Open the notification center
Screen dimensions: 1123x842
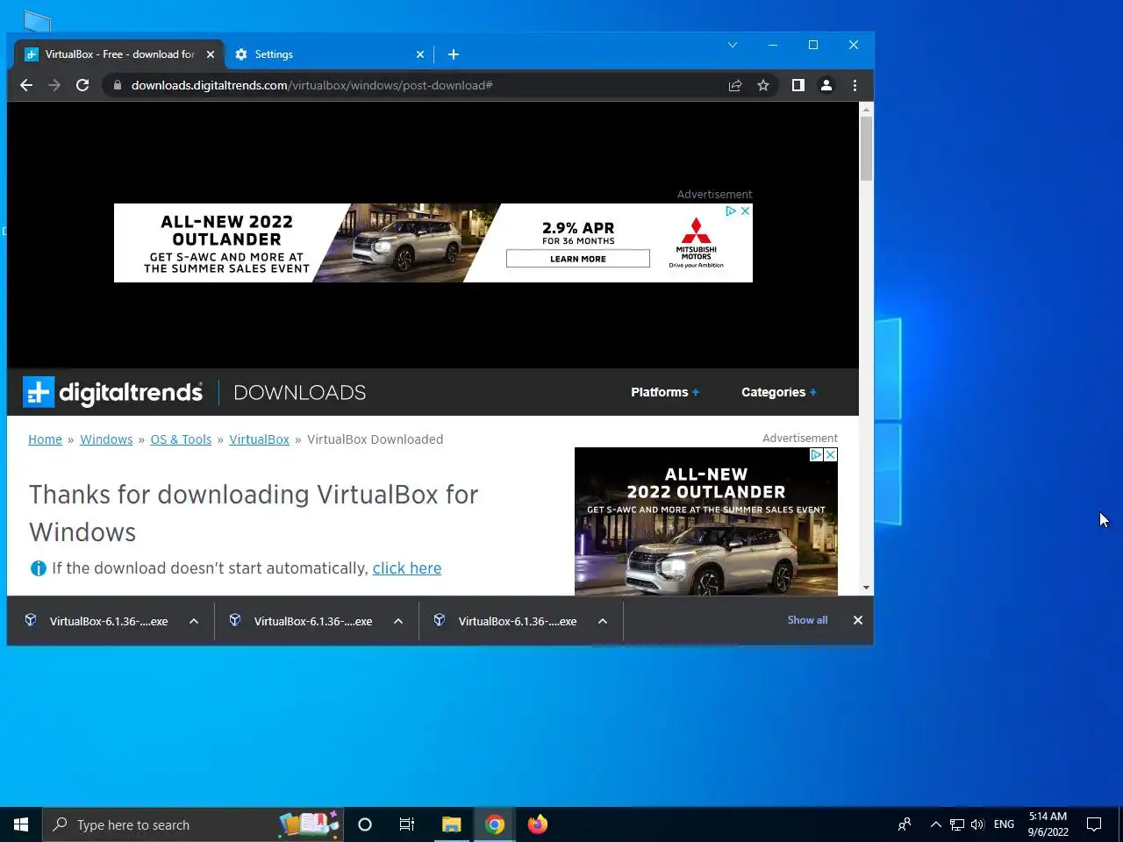point(1094,824)
